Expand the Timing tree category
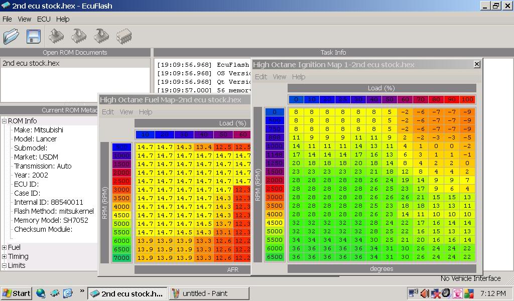Image resolution: width=514 pixels, height=301 pixels. pyautogui.click(x=4, y=257)
